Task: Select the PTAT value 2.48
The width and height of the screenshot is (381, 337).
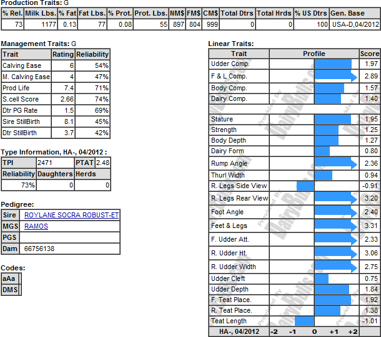Action: (x=102, y=163)
